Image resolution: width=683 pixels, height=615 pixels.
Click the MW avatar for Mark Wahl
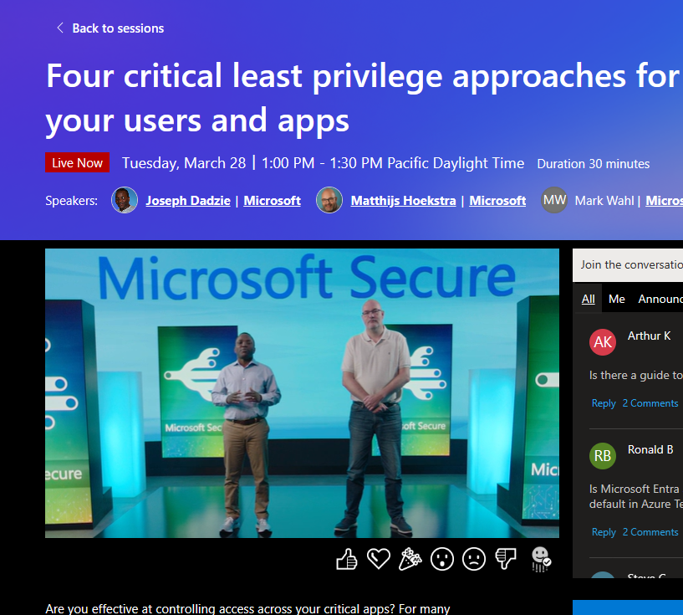pyautogui.click(x=554, y=200)
